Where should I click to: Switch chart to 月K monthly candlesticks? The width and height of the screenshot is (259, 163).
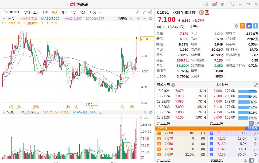[x=64, y=12]
